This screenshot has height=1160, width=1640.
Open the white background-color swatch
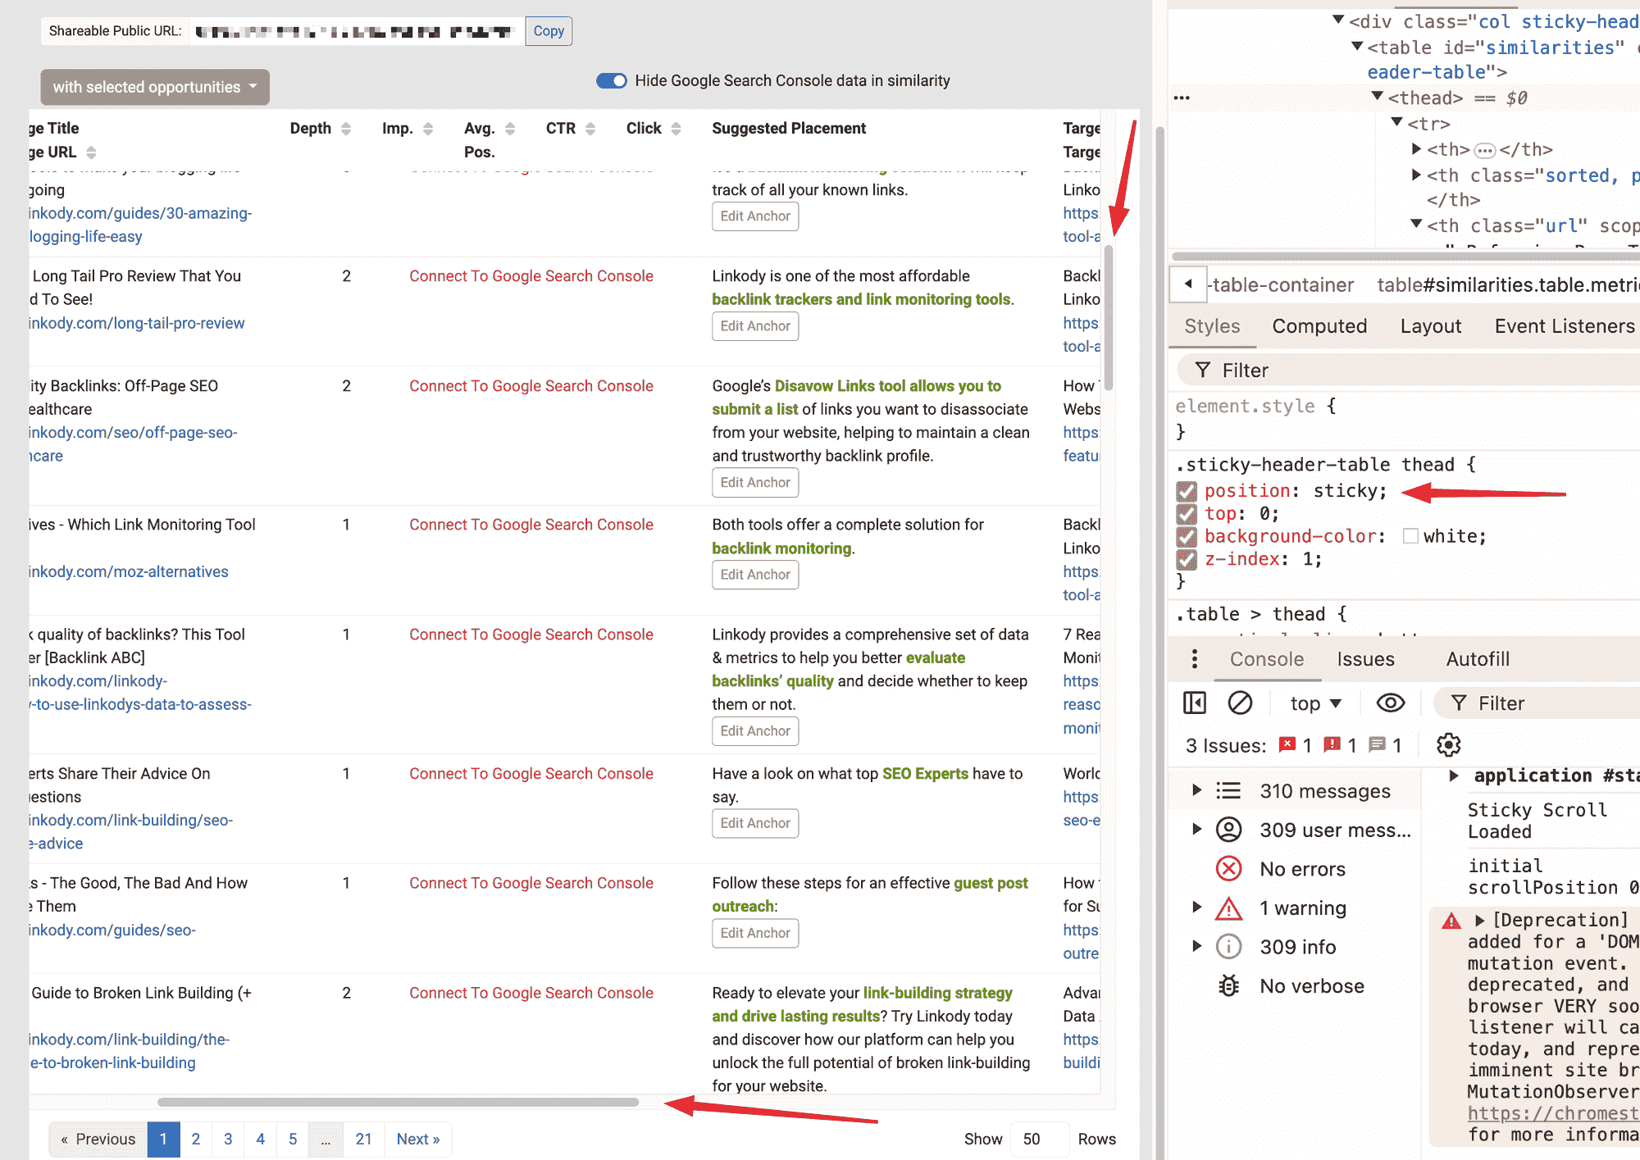point(1410,537)
